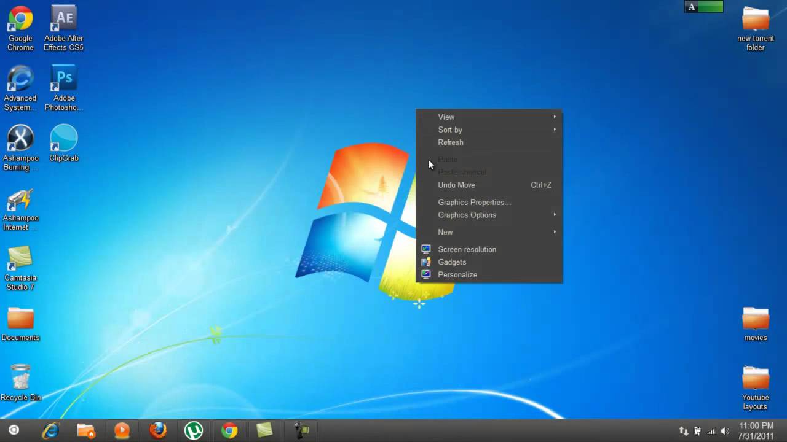Open uTorrent from taskbar
Viewport: 787px width, 442px height.
coord(194,430)
